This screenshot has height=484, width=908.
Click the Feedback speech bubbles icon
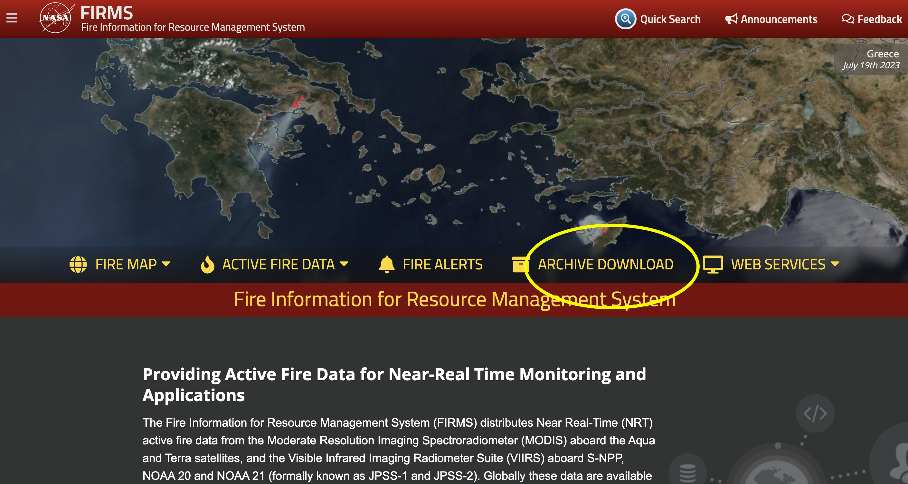point(848,19)
